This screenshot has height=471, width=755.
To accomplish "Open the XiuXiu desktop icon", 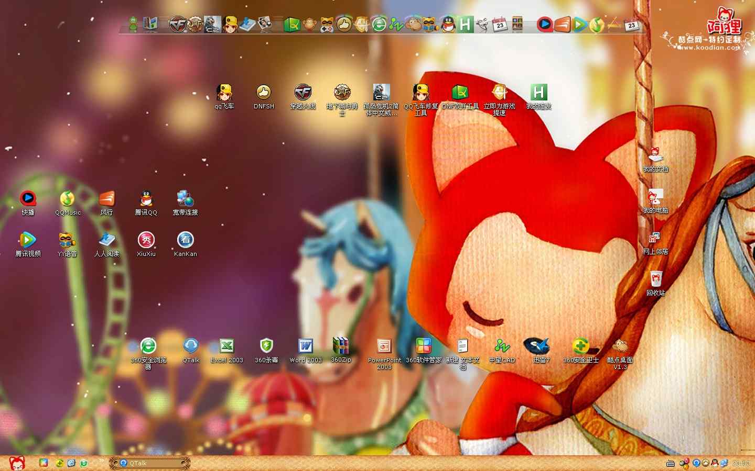I will pyautogui.click(x=146, y=244).
